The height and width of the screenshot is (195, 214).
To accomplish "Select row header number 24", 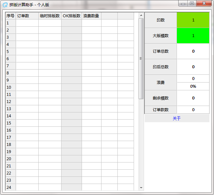I will pyautogui.click(x=11, y=187).
